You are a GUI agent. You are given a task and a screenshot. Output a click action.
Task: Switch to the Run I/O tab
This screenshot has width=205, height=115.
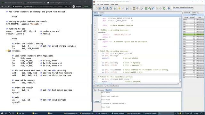click(108, 90)
